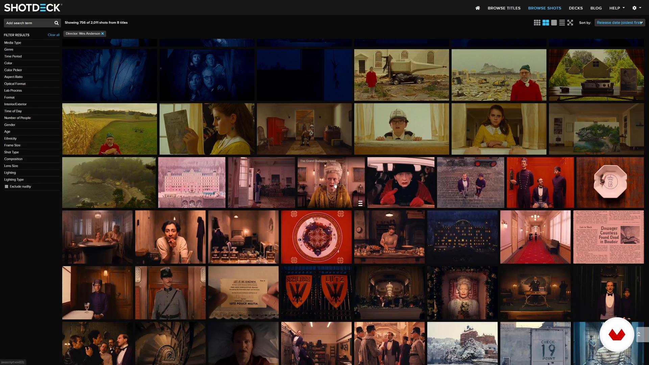Open the Dowager Countess newspaper shot
Image resolution: width=649 pixels, height=365 pixels.
tap(608, 237)
